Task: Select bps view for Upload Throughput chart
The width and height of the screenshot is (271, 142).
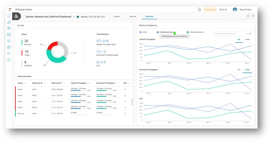Action: [x=239, y=40]
